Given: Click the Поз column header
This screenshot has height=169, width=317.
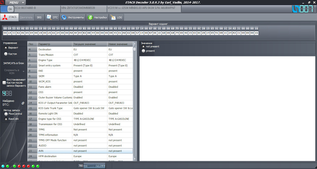Looking at the screenshot, I should [32, 44].
